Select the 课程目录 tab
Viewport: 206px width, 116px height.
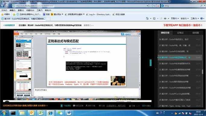click(x=165, y=33)
